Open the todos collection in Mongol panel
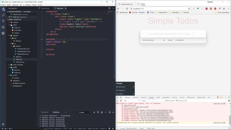 click(x=125, y=94)
